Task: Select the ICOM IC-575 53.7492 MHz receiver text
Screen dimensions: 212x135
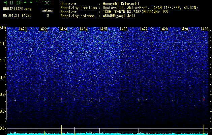Action: pos(135,12)
